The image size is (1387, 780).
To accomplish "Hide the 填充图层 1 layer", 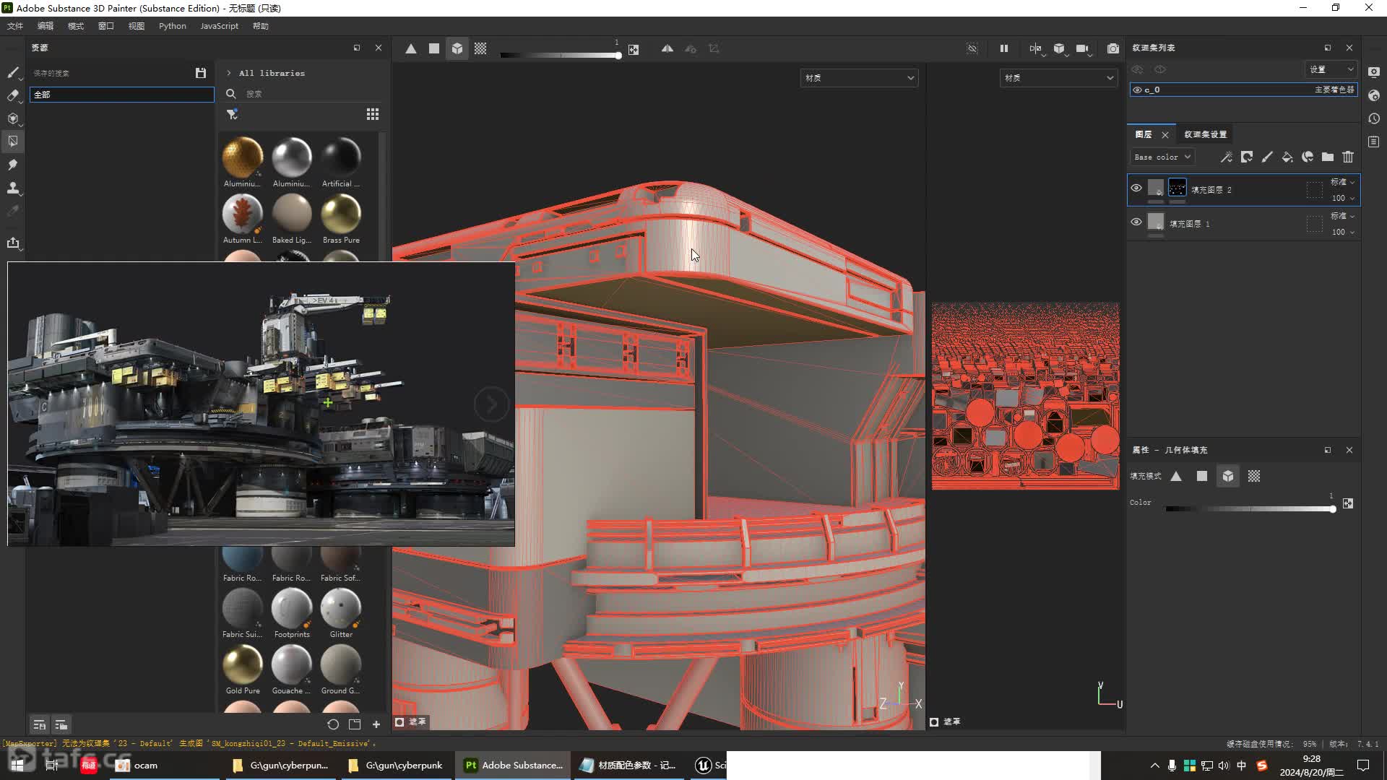I will [1136, 222].
